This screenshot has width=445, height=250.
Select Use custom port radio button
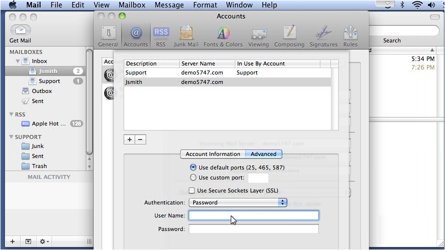(193, 177)
